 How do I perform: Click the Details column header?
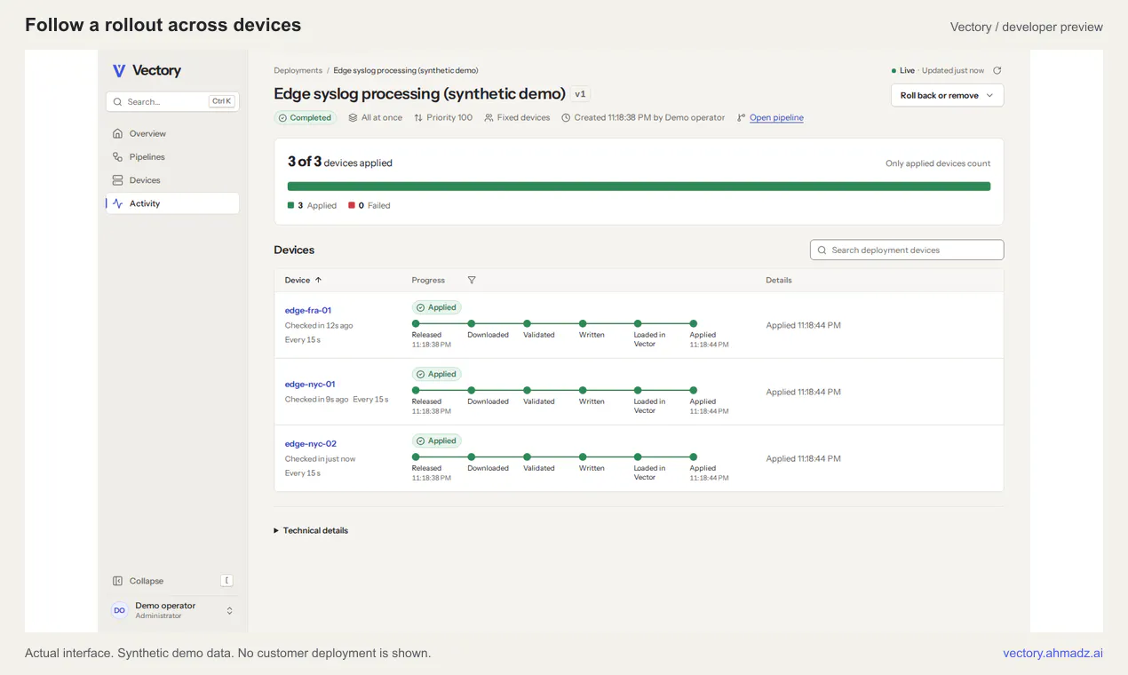779,280
